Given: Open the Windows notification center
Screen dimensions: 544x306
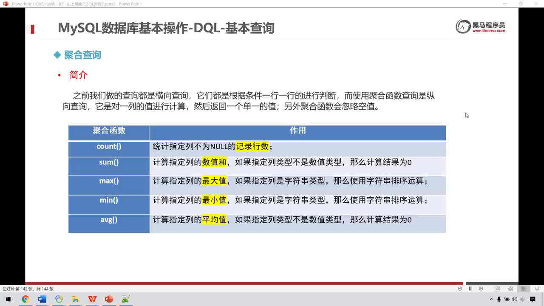Looking at the screenshot, I should (533, 299).
